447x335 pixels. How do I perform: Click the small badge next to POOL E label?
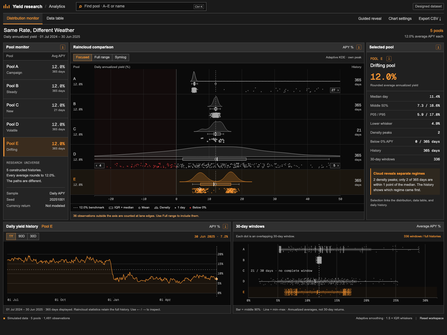click(x=389, y=59)
